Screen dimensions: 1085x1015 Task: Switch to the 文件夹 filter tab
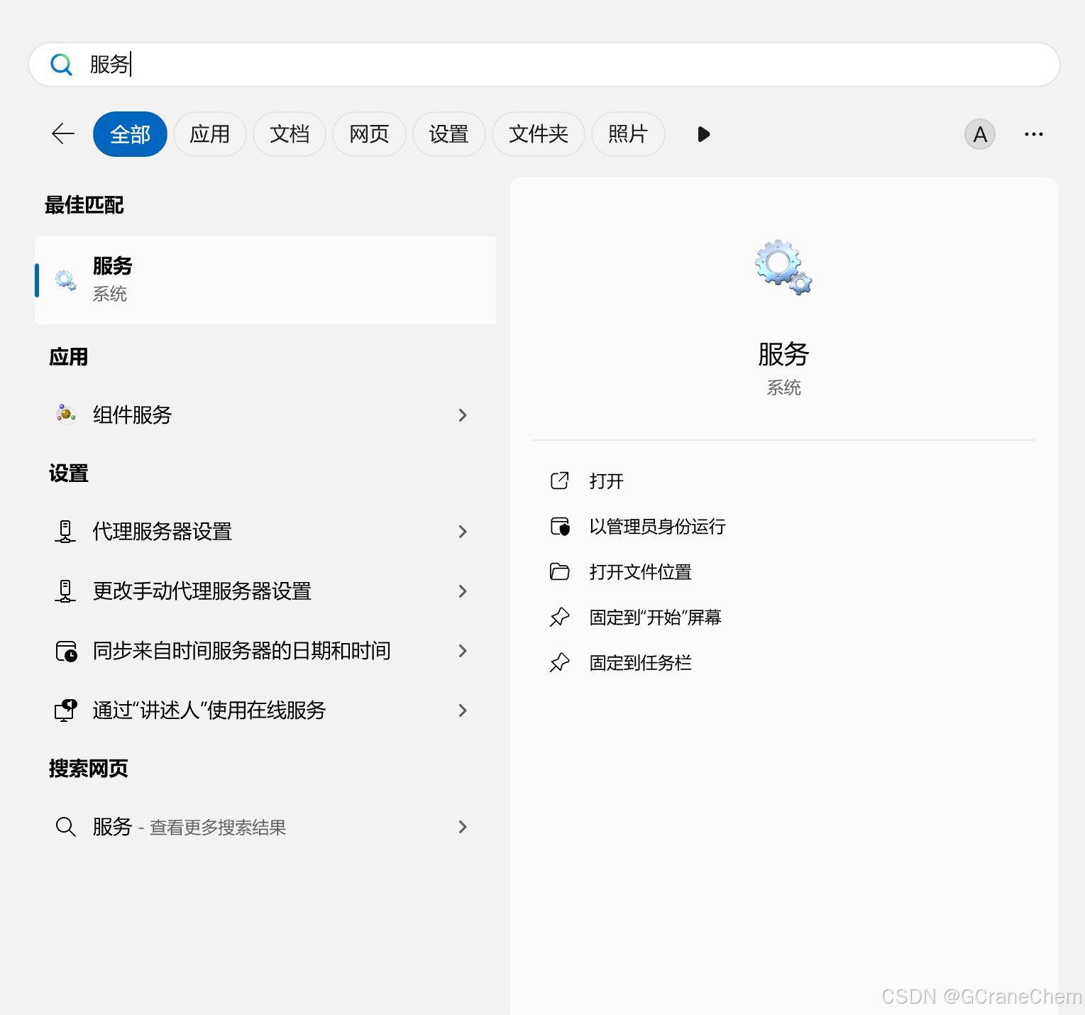pos(539,134)
